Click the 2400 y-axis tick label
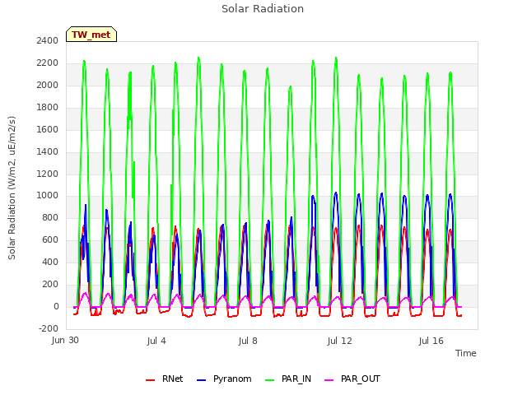Image resolution: width=527 pixels, height=395 pixels. point(48,40)
